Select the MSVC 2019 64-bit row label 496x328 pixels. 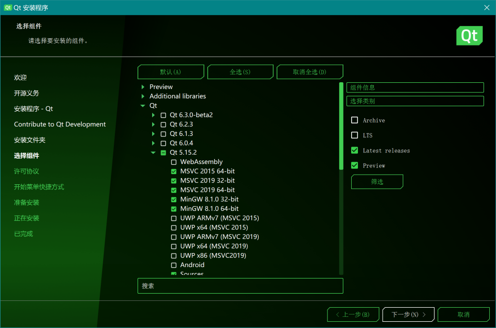[x=207, y=190]
